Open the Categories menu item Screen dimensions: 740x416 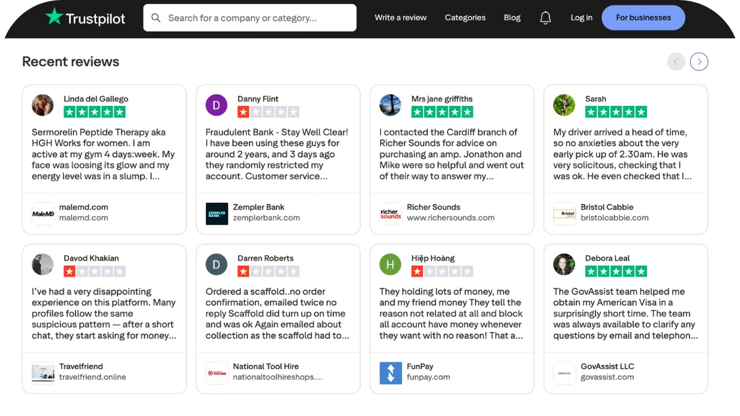click(465, 18)
